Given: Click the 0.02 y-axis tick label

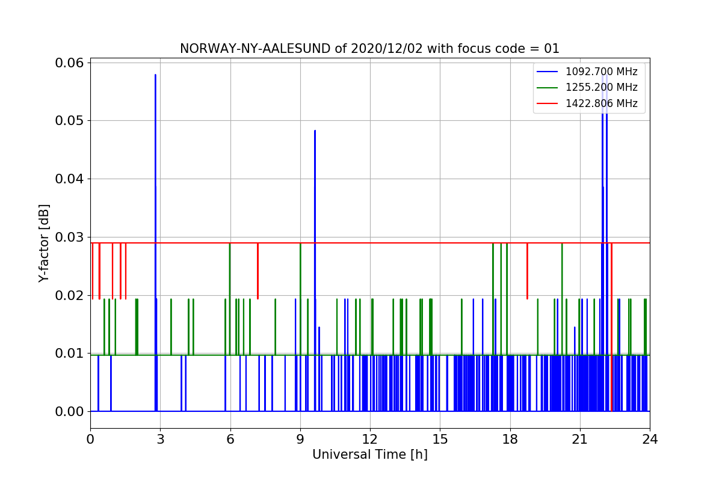Looking at the screenshot, I should [68, 295].
